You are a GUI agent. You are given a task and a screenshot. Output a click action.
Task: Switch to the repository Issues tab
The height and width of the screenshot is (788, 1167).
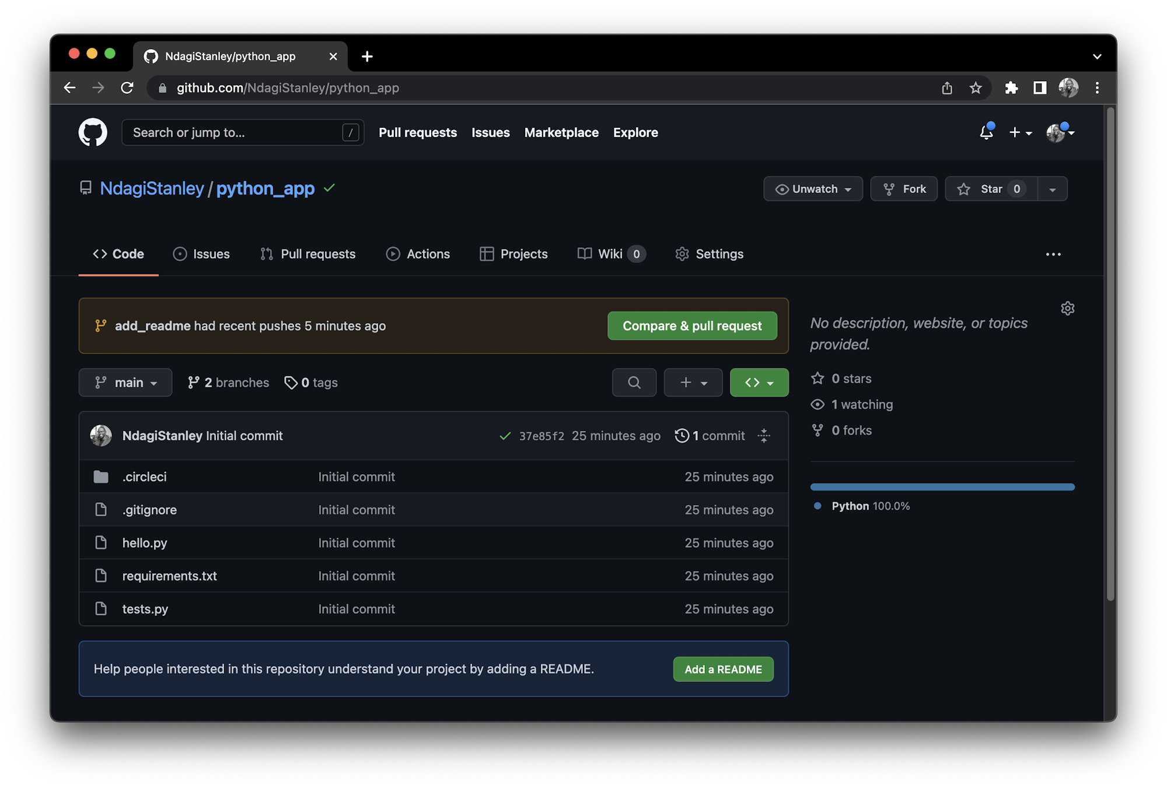coord(201,254)
